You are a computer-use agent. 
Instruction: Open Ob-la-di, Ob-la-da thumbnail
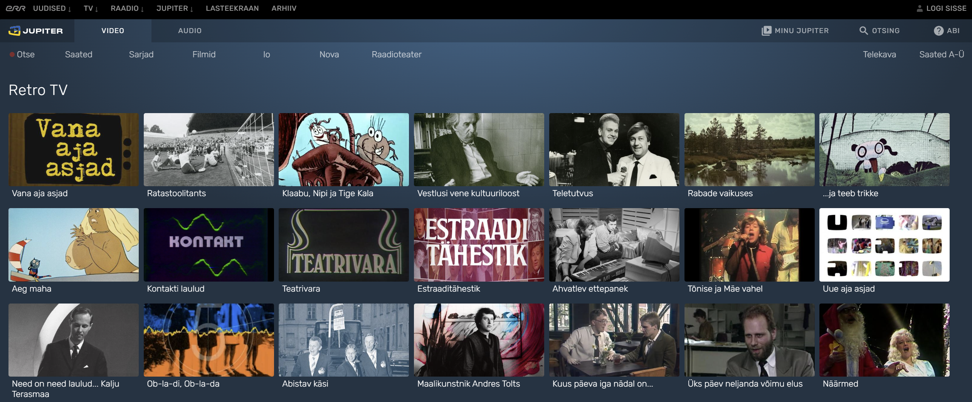(209, 340)
